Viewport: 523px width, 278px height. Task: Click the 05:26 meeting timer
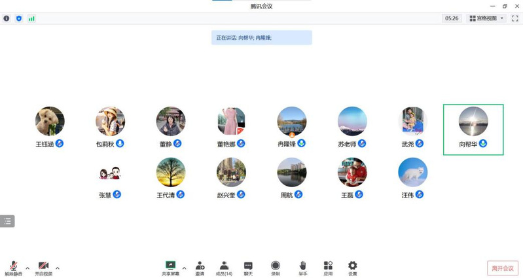coord(452,18)
